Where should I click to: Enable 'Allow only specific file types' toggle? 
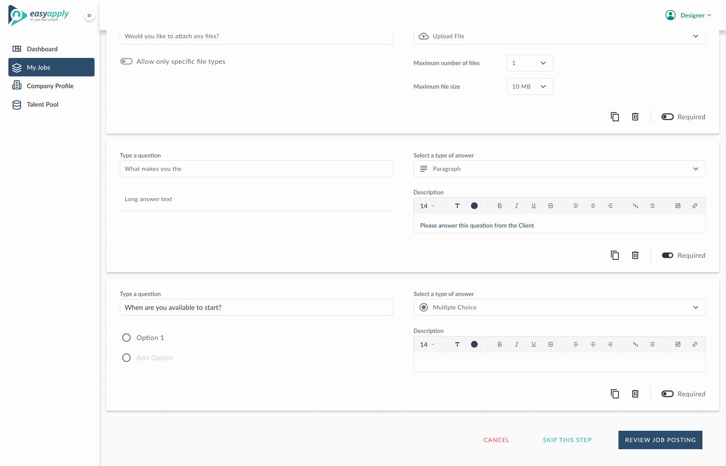(x=126, y=61)
